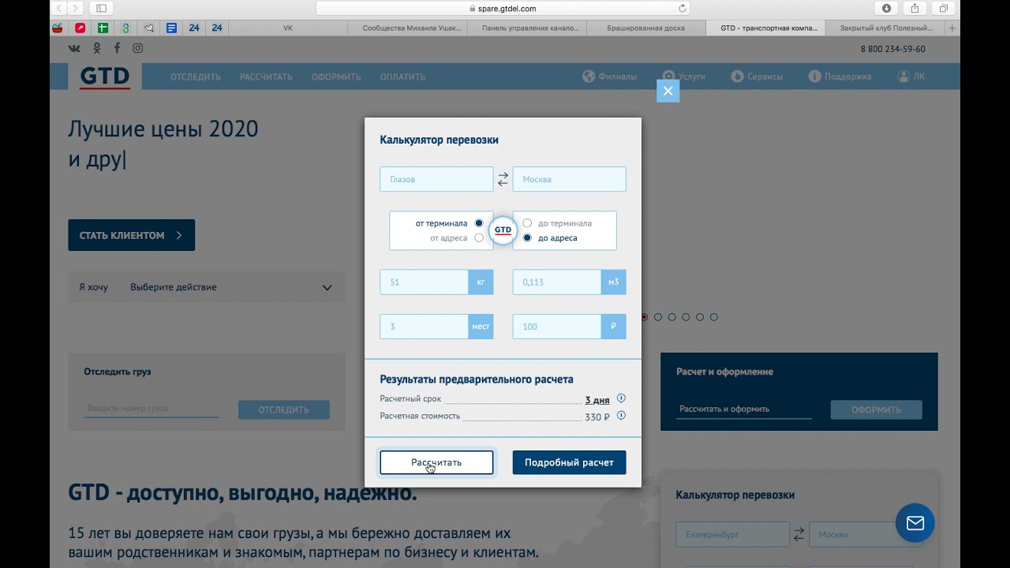The height and width of the screenshot is (568, 1010).
Task: Open the chat envelope icon
Action: pyautogui.click(x=915, y=523)
